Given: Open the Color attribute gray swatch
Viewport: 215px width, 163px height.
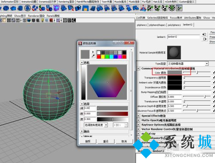Looking at the screenshot, I should point(175,73).
